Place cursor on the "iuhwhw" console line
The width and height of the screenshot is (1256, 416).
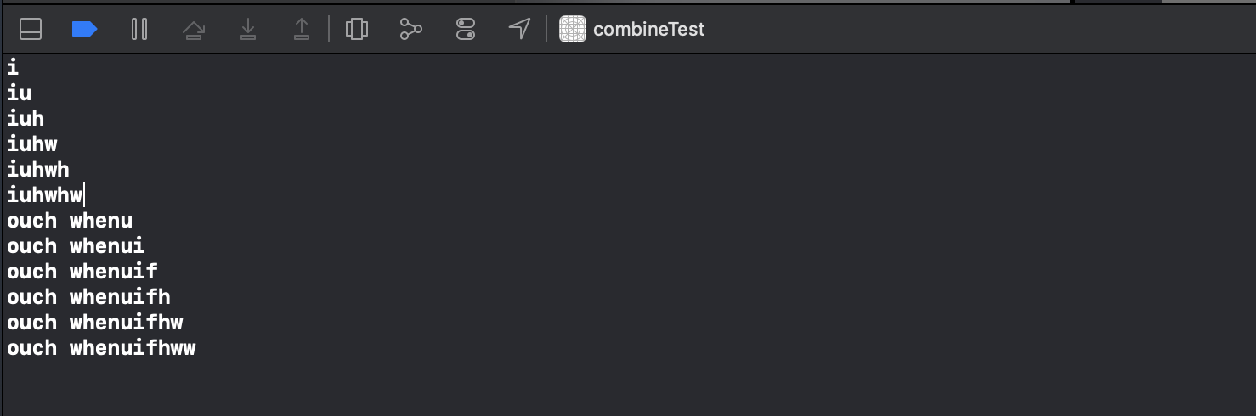tap(46, 195)
